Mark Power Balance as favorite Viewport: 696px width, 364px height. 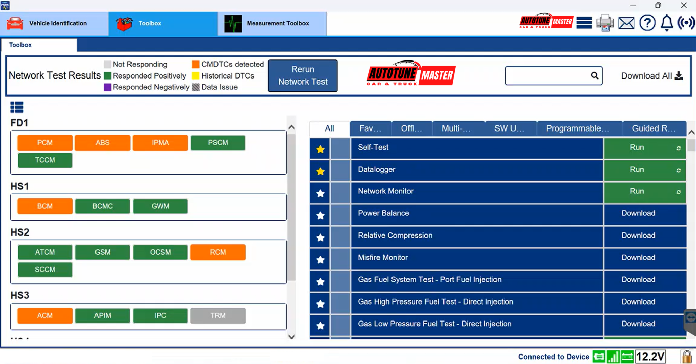pos(320,215)
